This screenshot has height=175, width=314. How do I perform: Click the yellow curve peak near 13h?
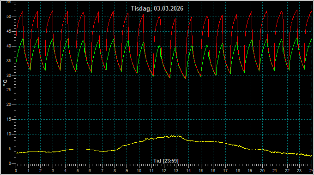(x=179, y=135)
